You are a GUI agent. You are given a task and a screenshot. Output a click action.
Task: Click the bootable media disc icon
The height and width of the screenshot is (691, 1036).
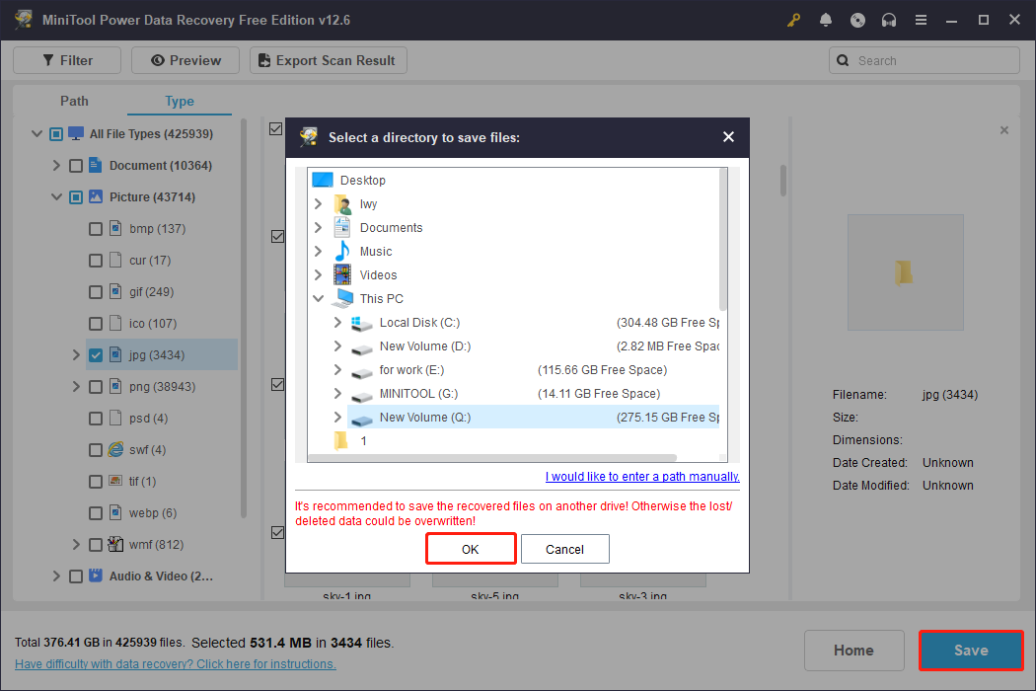(857, 19)
